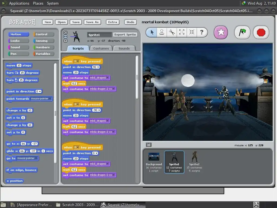
Task: Click the Open project button
Action: coord(61,22)
